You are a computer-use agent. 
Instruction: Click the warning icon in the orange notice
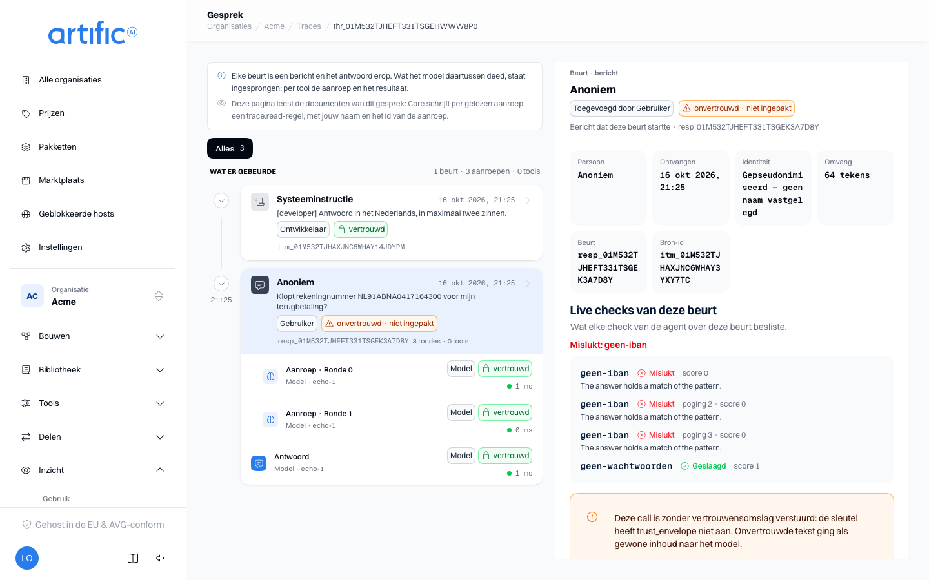click(x=592, y=517)
